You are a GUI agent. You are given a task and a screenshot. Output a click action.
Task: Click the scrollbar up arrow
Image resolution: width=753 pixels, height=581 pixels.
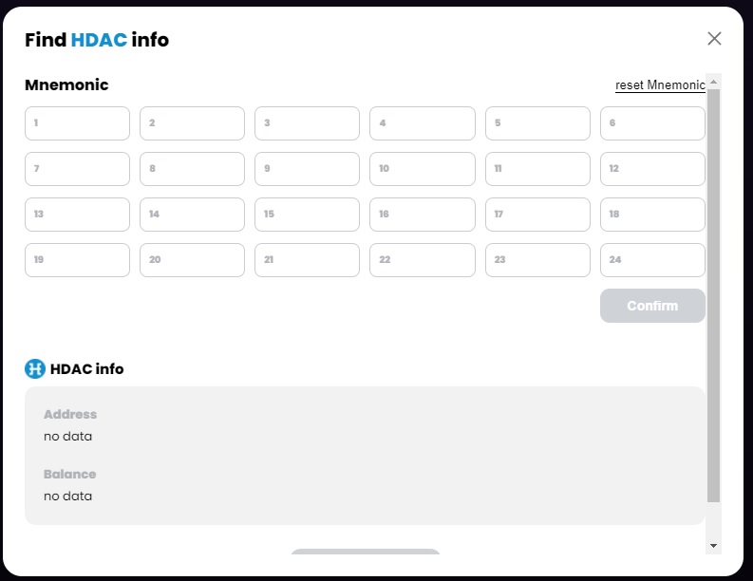click(x=714, y=81)
